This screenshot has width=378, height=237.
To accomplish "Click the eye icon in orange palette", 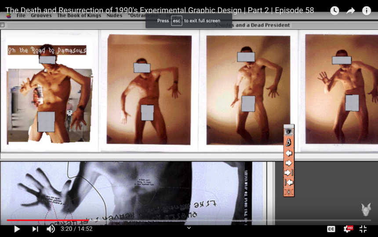I will pyautogui.click(x=289, y=132).
